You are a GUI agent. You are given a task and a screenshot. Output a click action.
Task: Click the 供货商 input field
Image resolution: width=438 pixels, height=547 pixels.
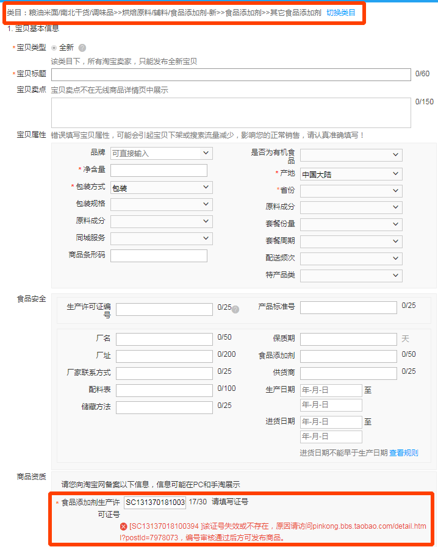[348, 374]
